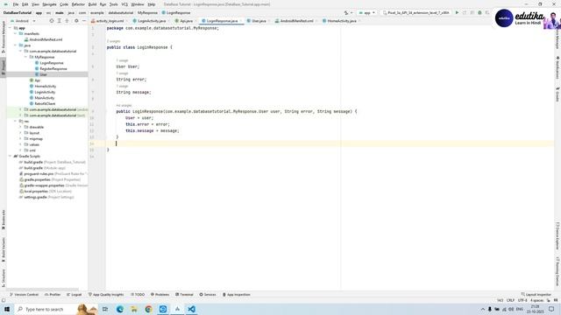The image size is (561, 315).
Task: Open the Refactor menu
Action: click(x=78, y=4)
